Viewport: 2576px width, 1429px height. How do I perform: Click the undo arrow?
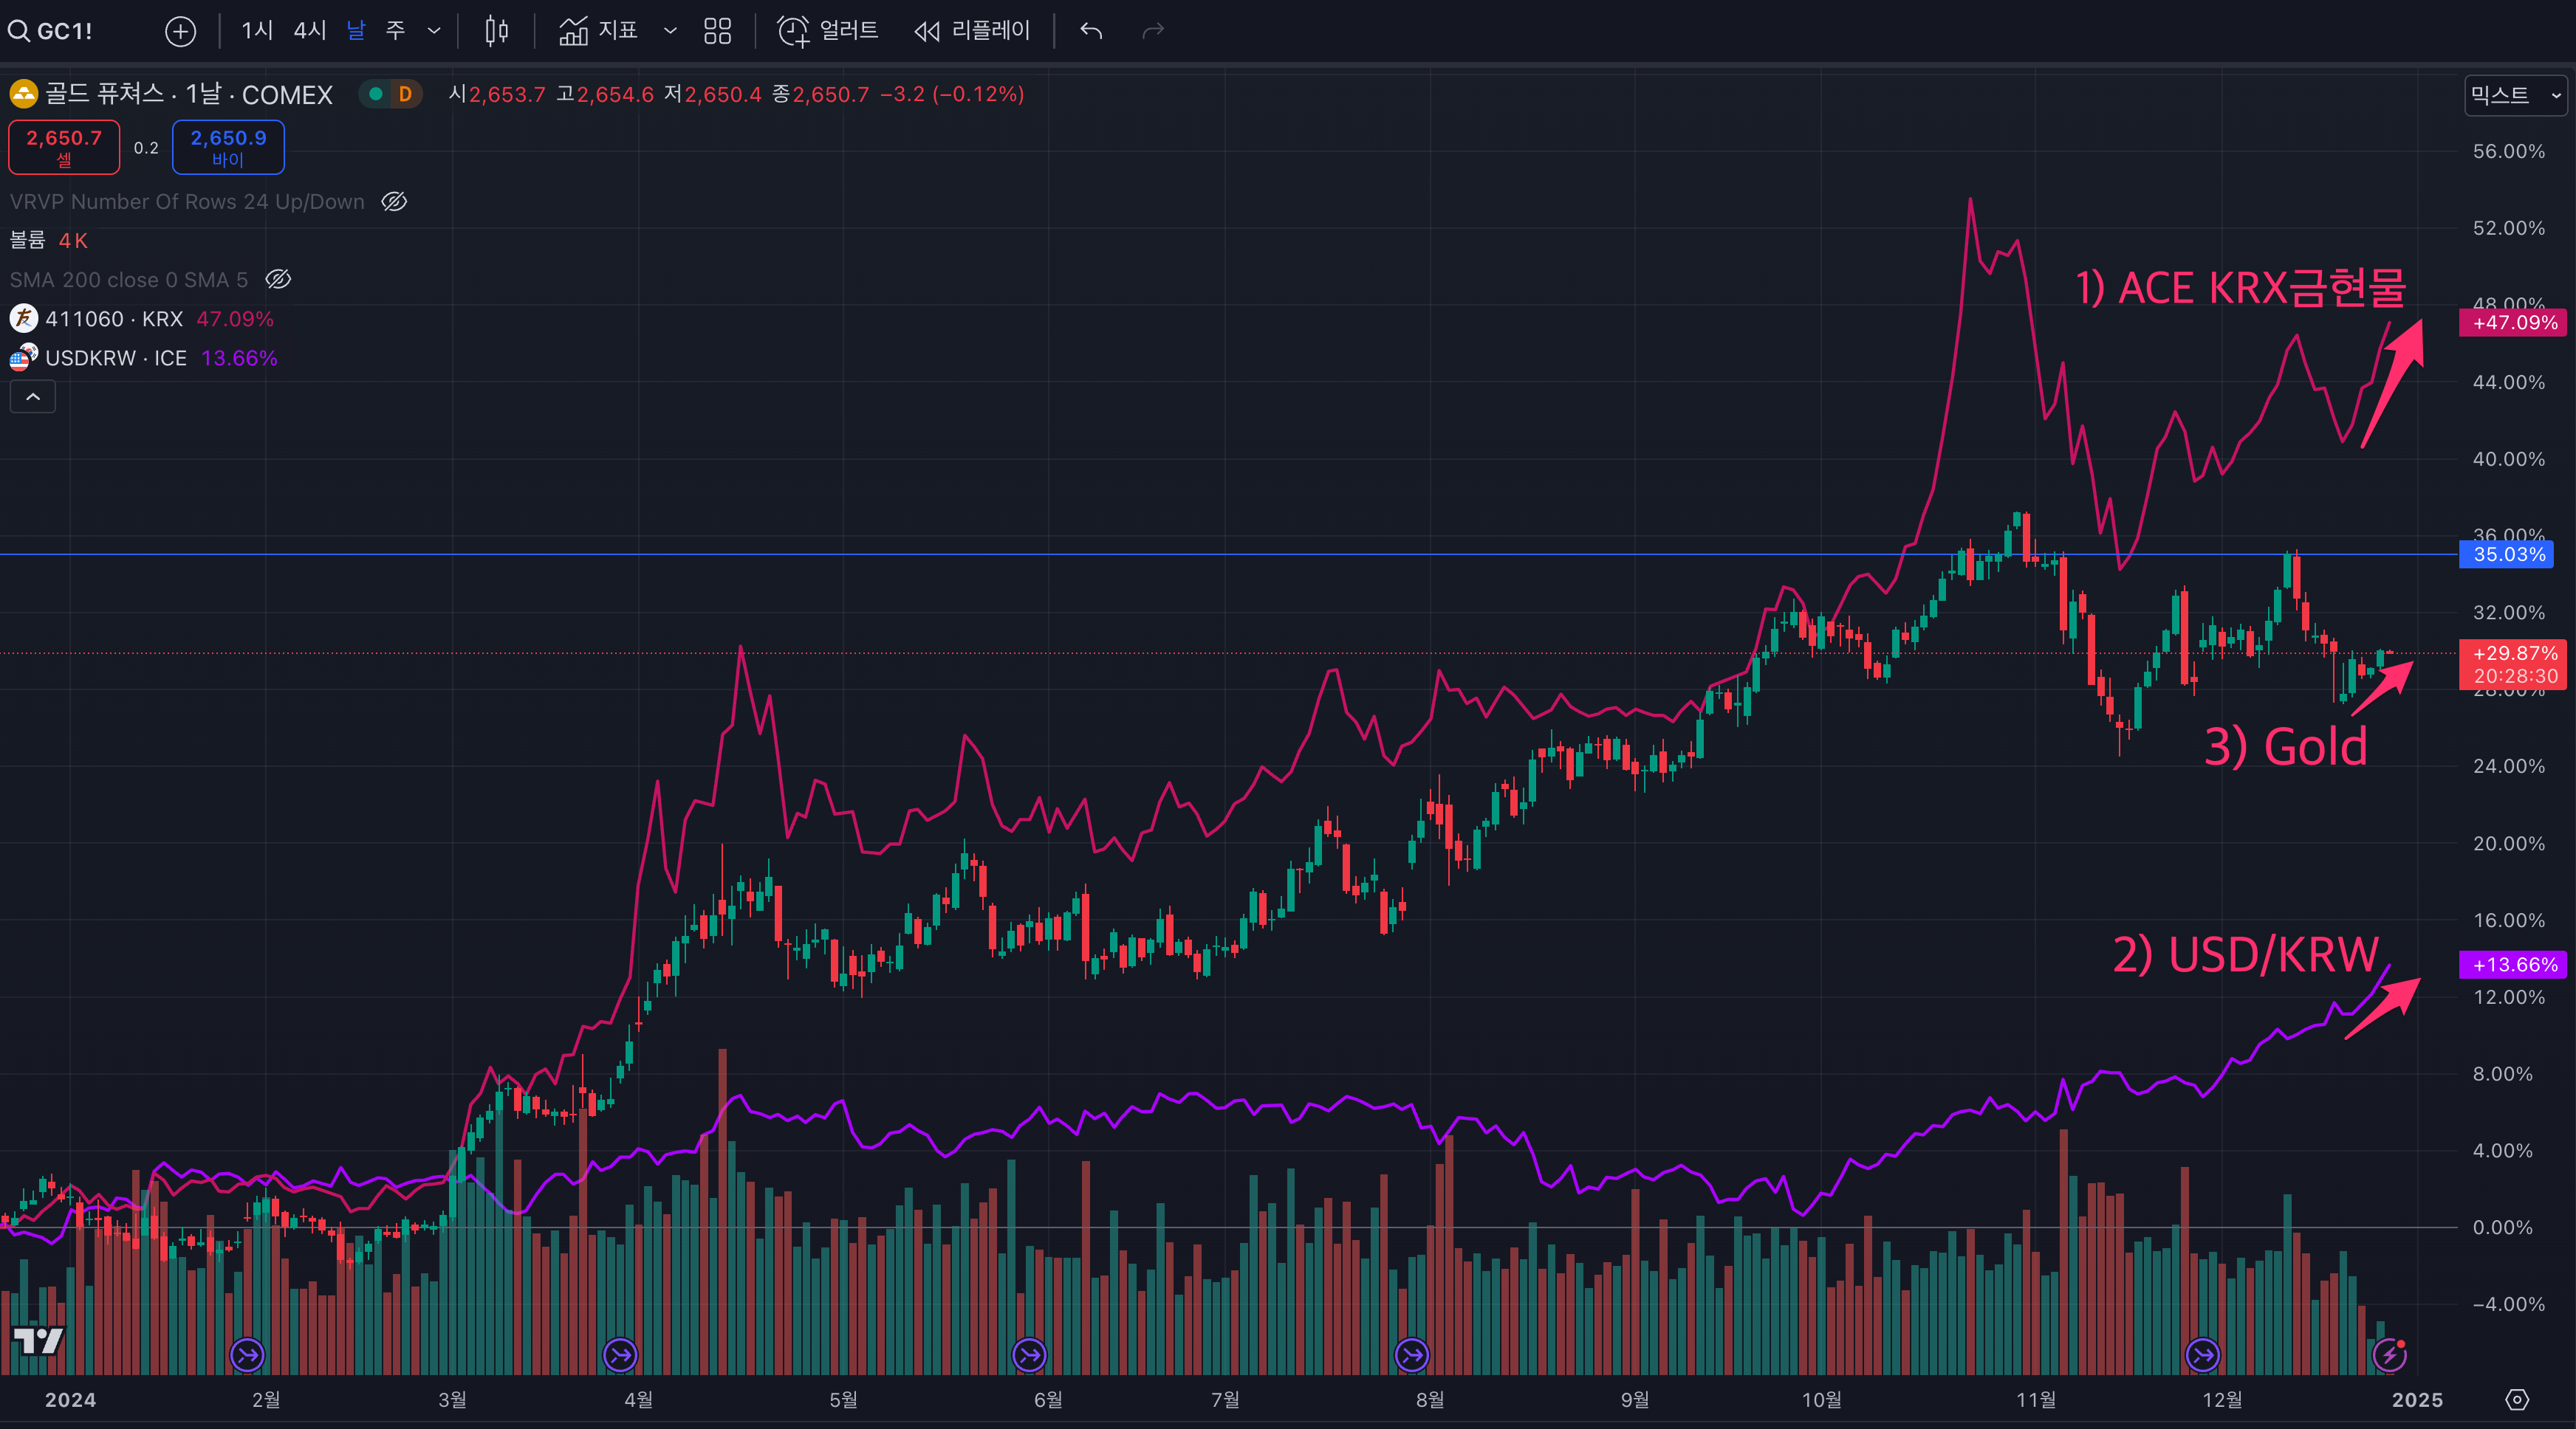click(1091, 31)
